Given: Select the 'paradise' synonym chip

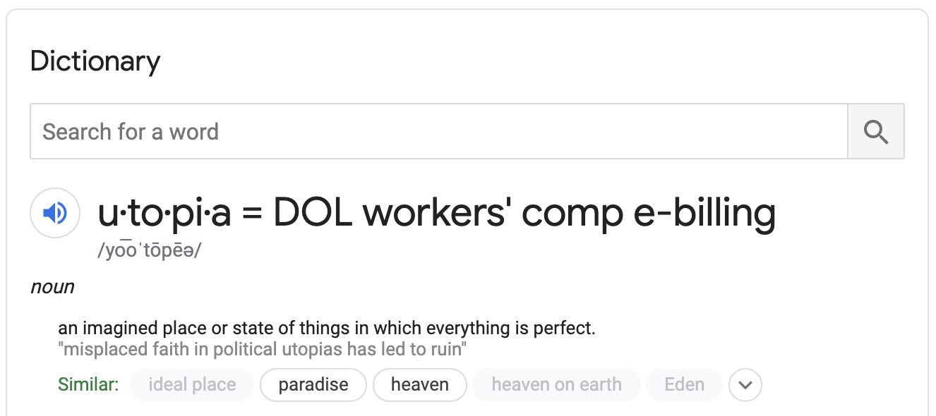Looking at the screenshot, I should pyautogui.click(x=313, y=385).
